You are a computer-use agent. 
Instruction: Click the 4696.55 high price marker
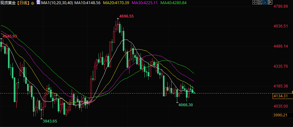[x=127, y=16]
